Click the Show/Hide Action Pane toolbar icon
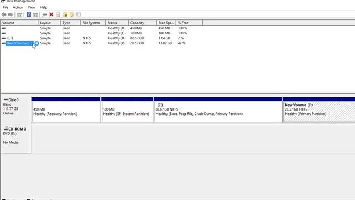 click(35, 15)
